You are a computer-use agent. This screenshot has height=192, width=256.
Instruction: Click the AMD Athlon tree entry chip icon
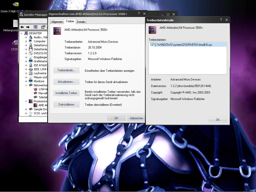pos(35,105)
